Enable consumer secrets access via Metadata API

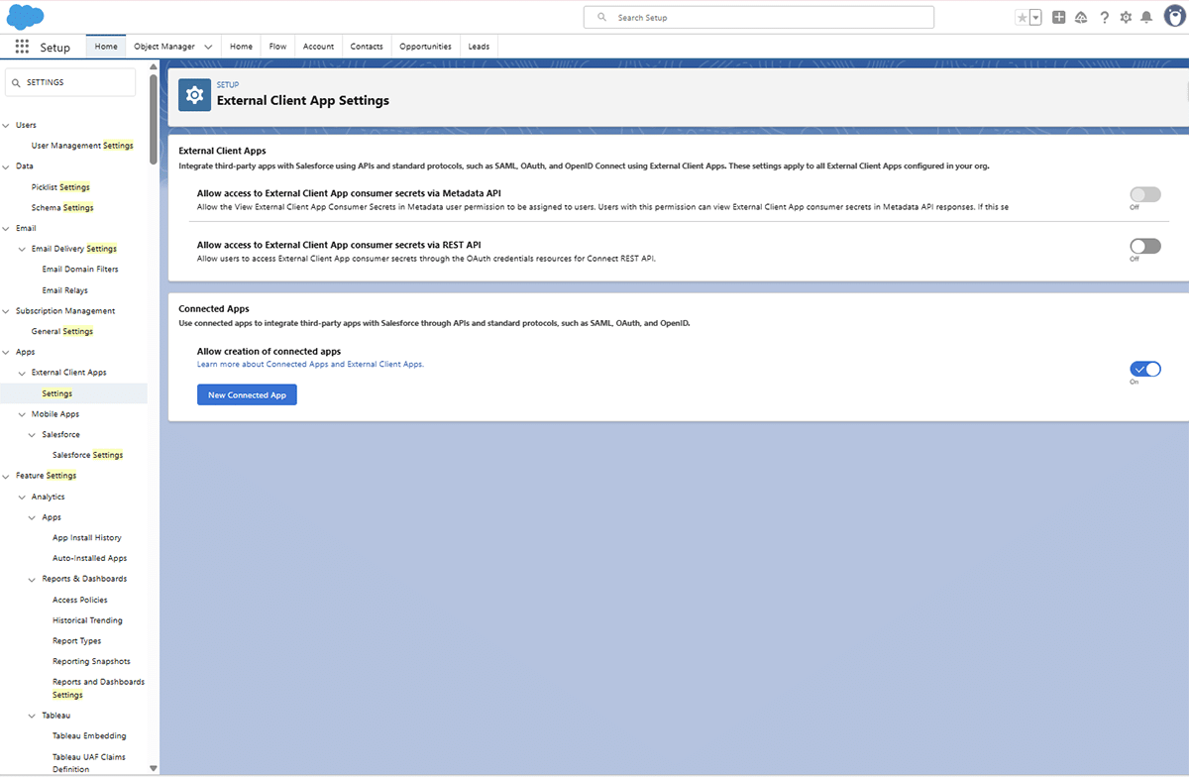point(1144,194)
